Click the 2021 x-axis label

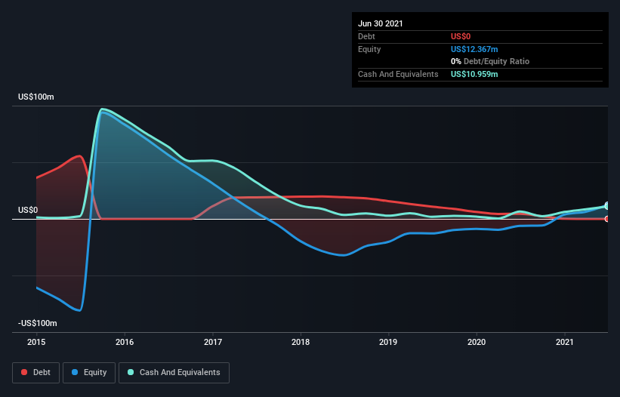pos(564,342)
